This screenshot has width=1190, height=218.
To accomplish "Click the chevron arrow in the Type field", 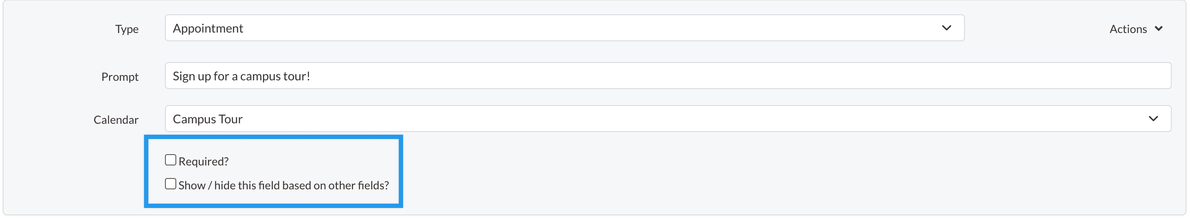I will (x=946, y=28).
